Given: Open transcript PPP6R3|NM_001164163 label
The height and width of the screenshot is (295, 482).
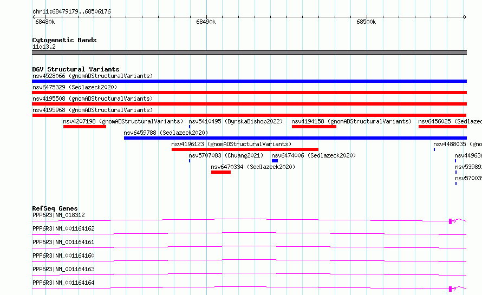Looking at the screenshot, I should 63,269.
